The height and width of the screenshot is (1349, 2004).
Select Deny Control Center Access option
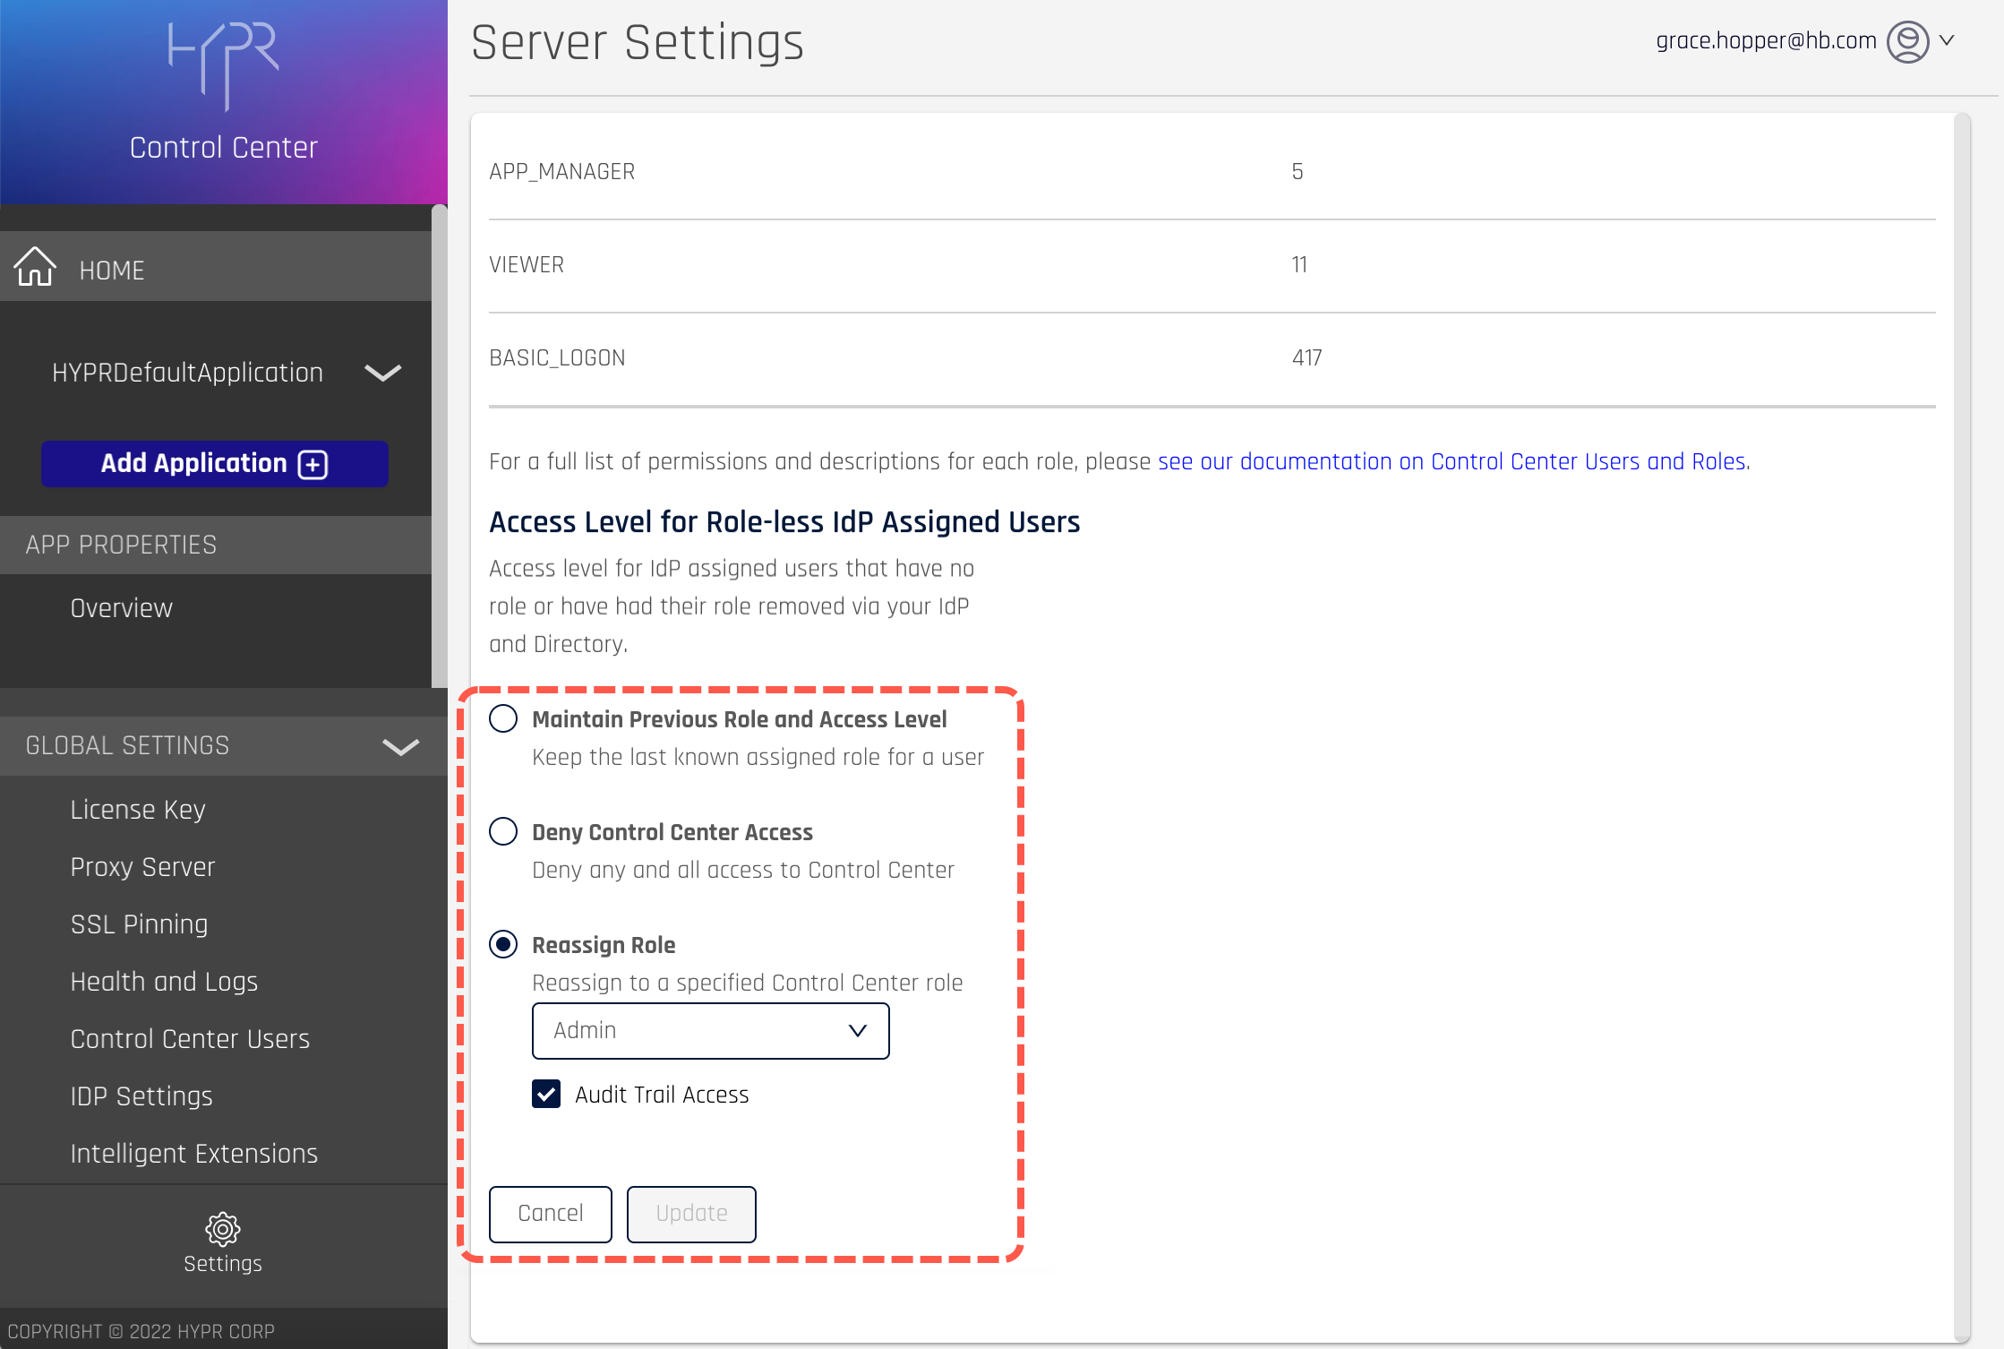(503, 831)
